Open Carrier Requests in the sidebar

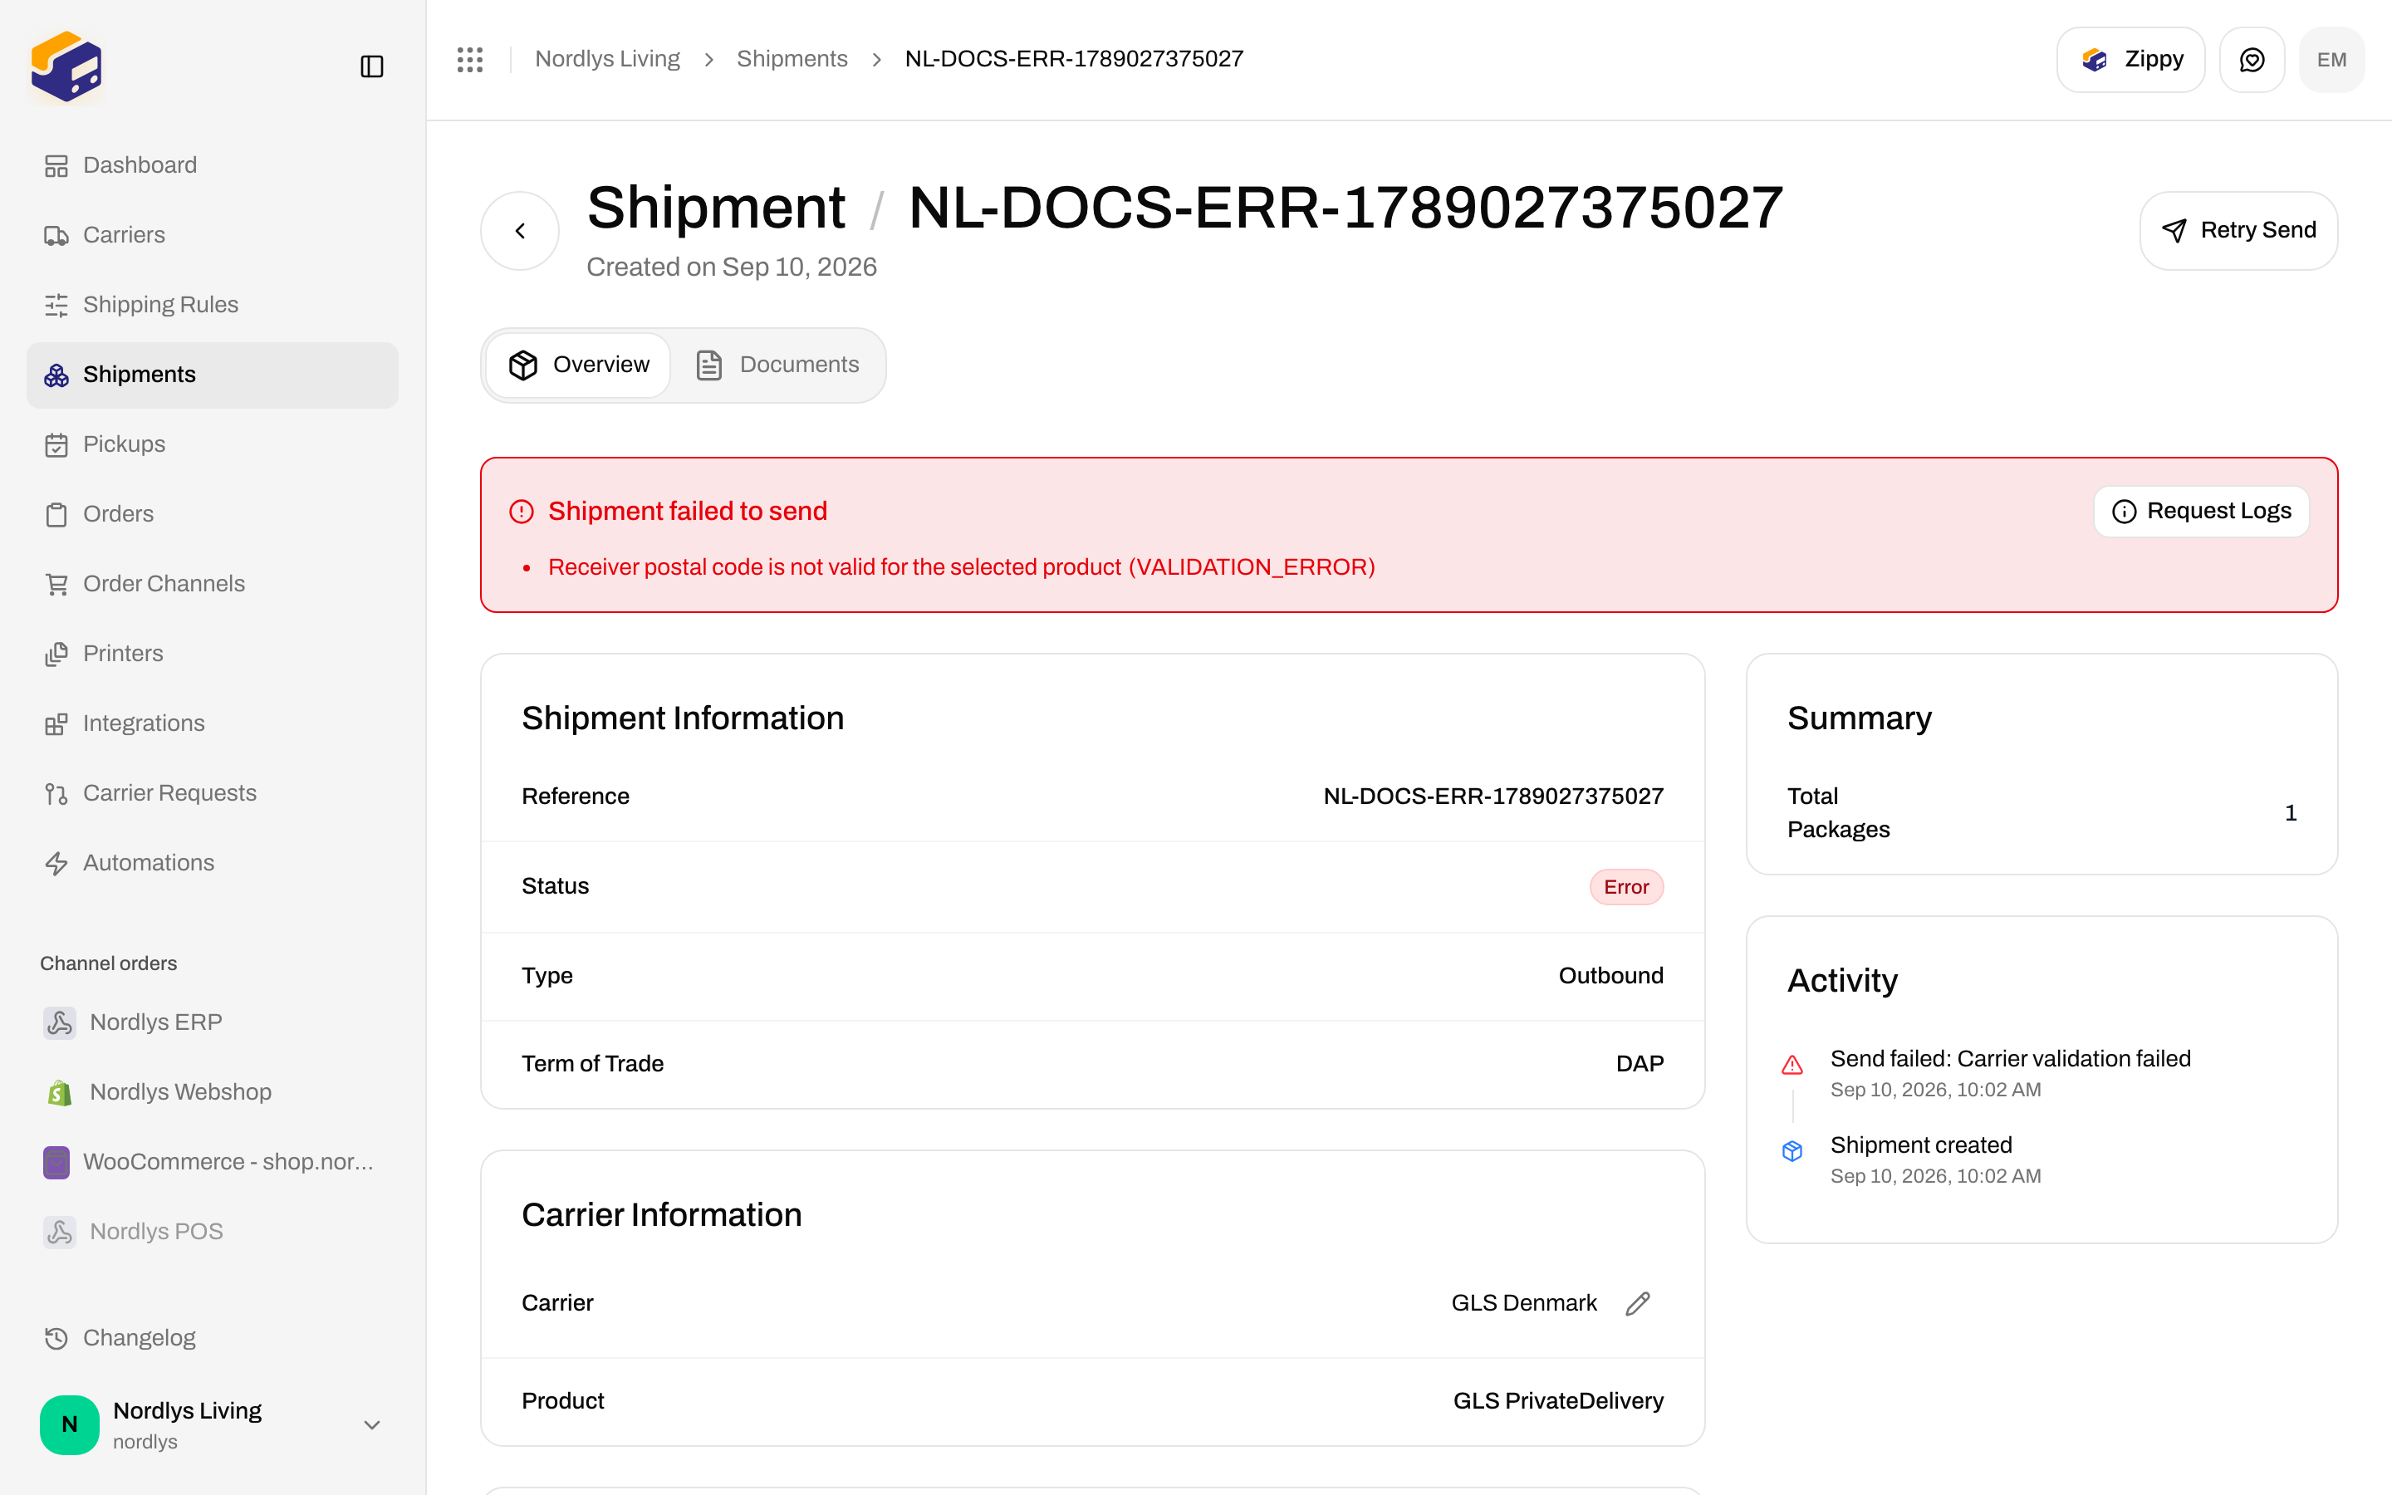pyautogui.click(x=213, y=794)
